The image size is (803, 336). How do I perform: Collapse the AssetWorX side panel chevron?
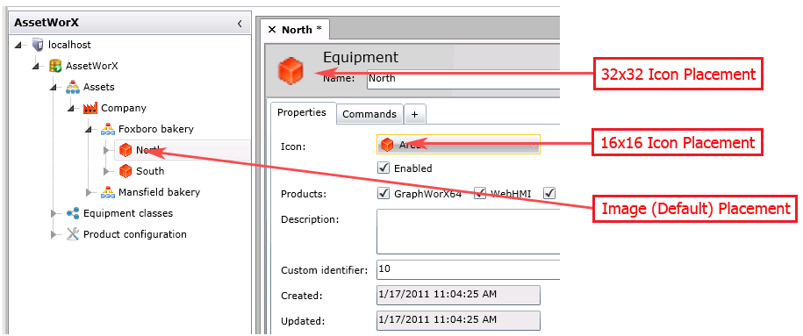[x=240, y=23]
